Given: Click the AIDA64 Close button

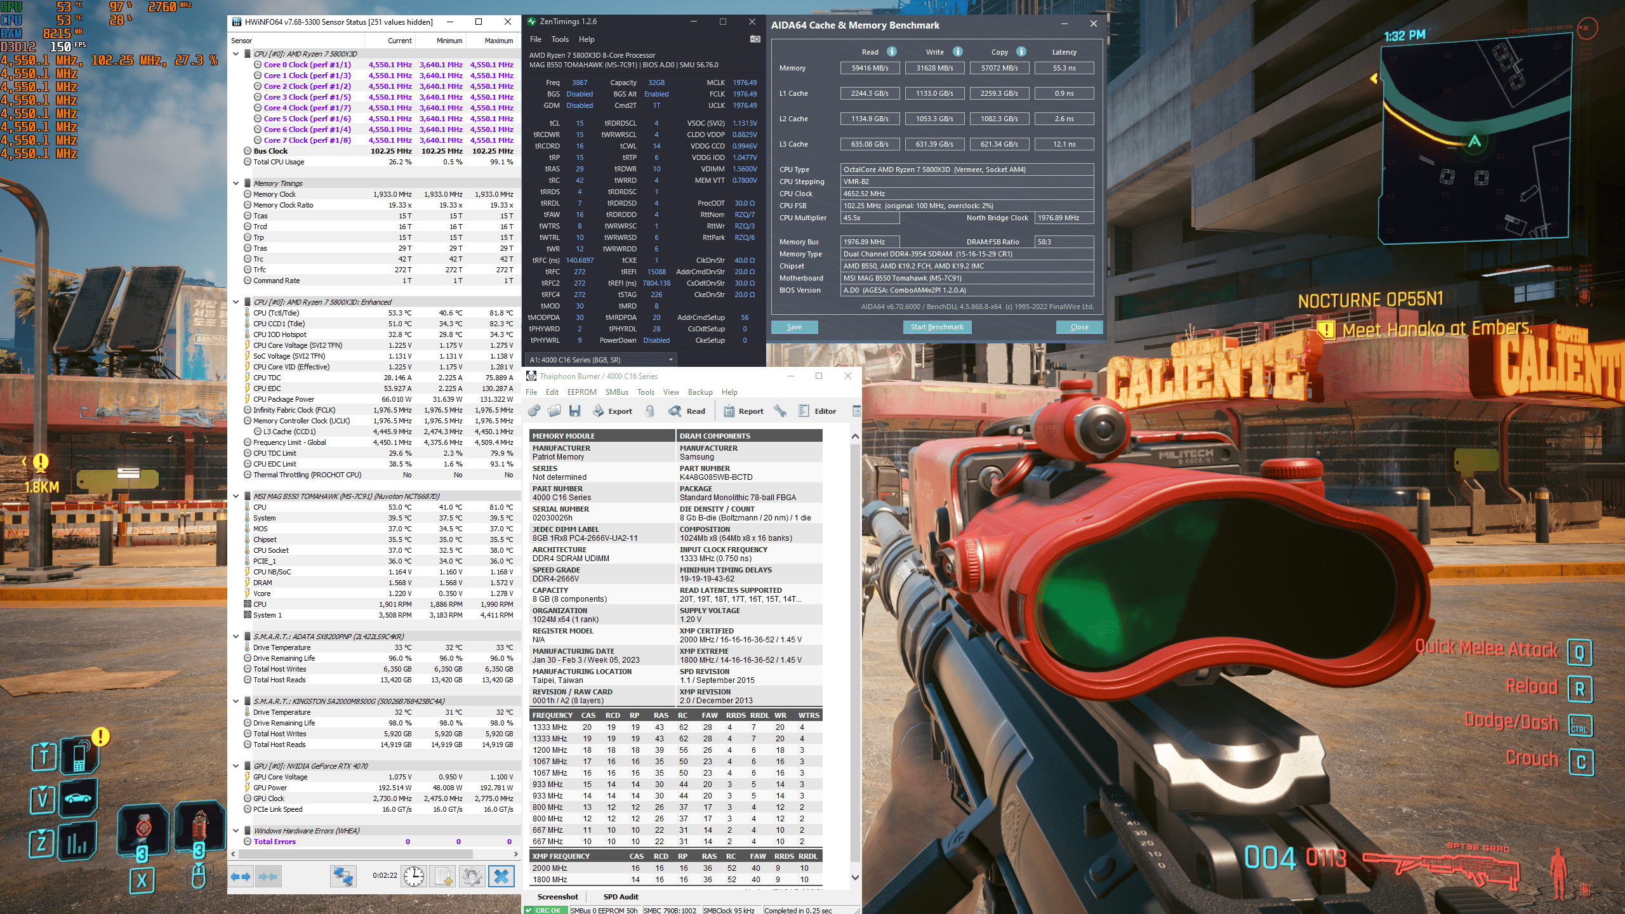Looking at the screenshot, I should point(1079,327).
